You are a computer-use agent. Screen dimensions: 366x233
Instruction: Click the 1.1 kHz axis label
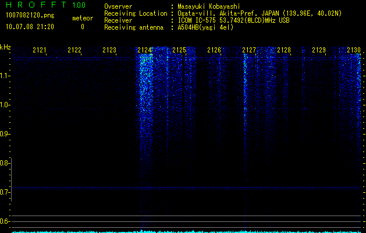click(x=5, y=76)
